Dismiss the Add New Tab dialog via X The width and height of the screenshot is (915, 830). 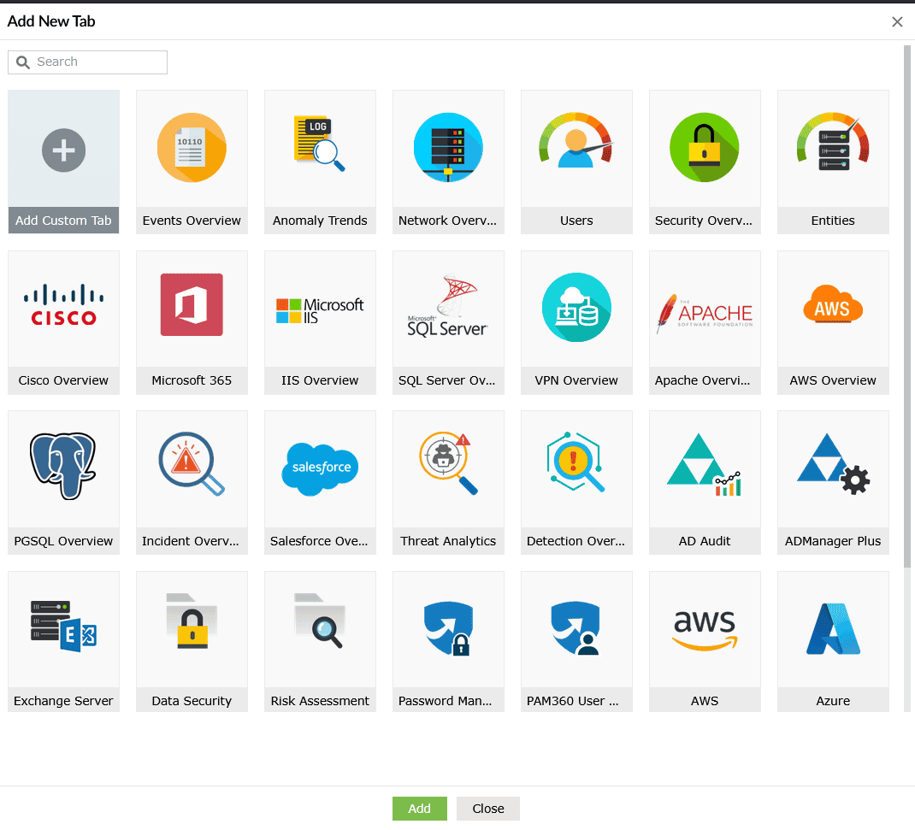click(x=897, y=21)
